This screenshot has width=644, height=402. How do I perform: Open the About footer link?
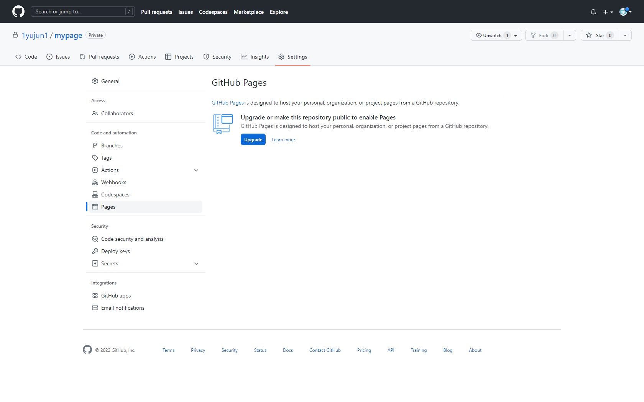(x=475, y=350)
